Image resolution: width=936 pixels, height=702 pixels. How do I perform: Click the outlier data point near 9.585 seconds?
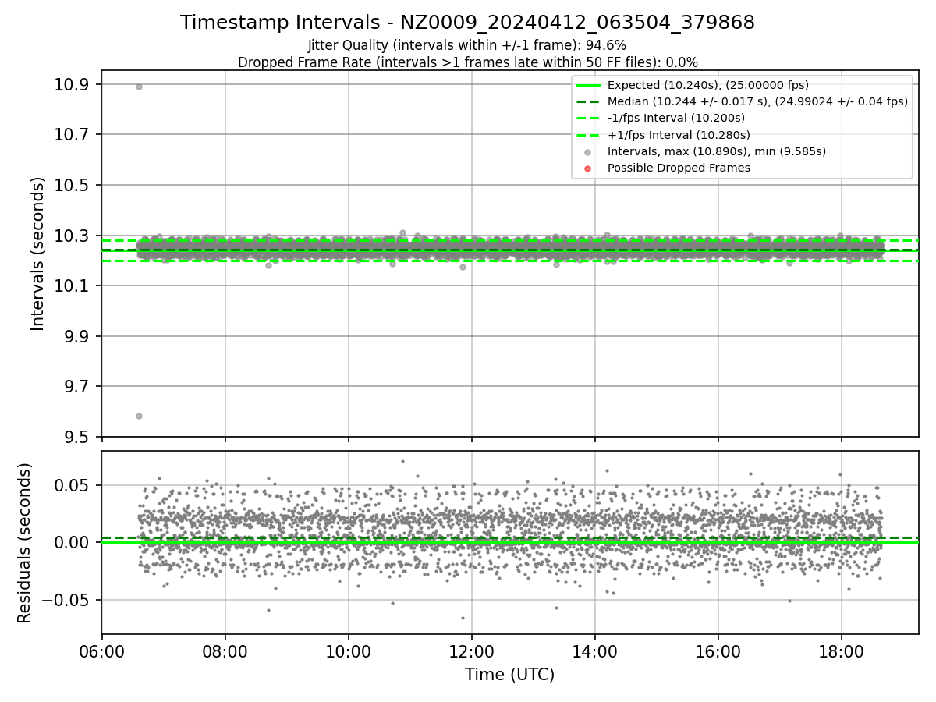(x=139, y=416)
